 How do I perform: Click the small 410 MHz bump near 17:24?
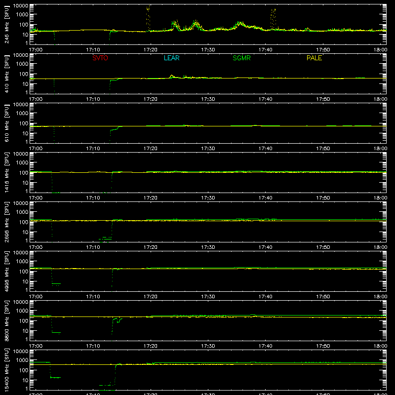172,76
